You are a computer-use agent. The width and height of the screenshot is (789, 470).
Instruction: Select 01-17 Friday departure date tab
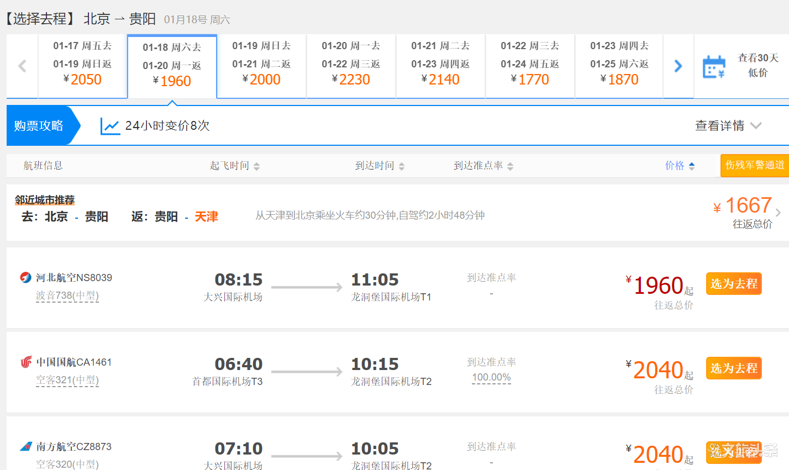[x=82, y=66]
